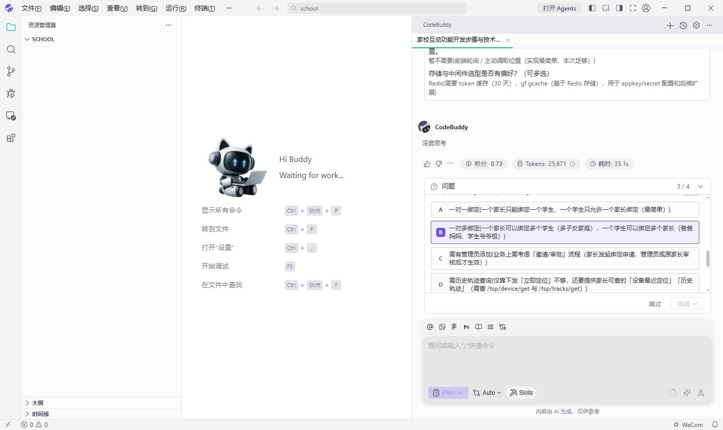Expand the 大纲 outline section
723x430 pixels.
point(102,403)
